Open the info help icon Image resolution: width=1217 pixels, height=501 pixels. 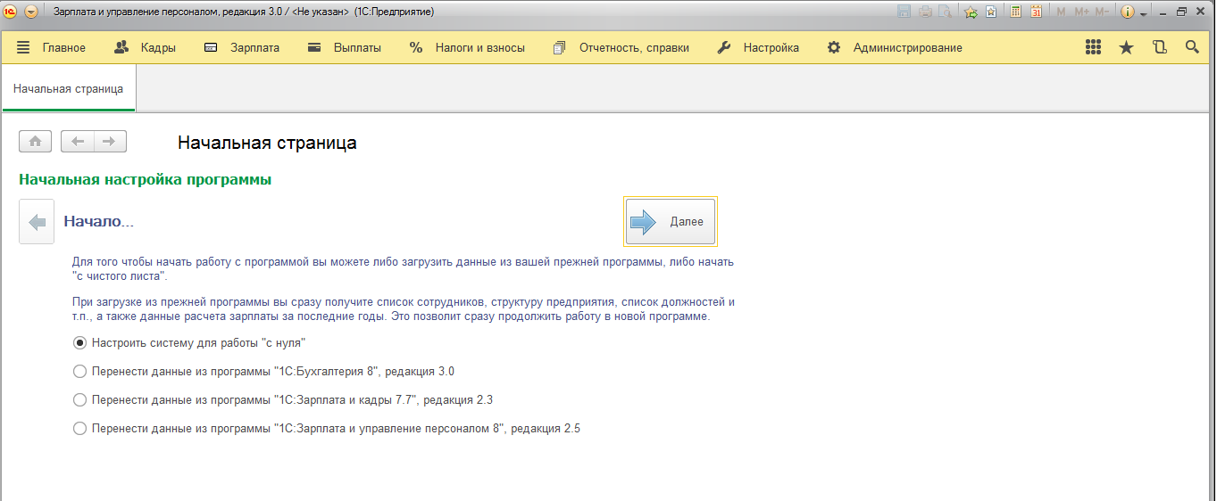click(x=1128, y=12)
